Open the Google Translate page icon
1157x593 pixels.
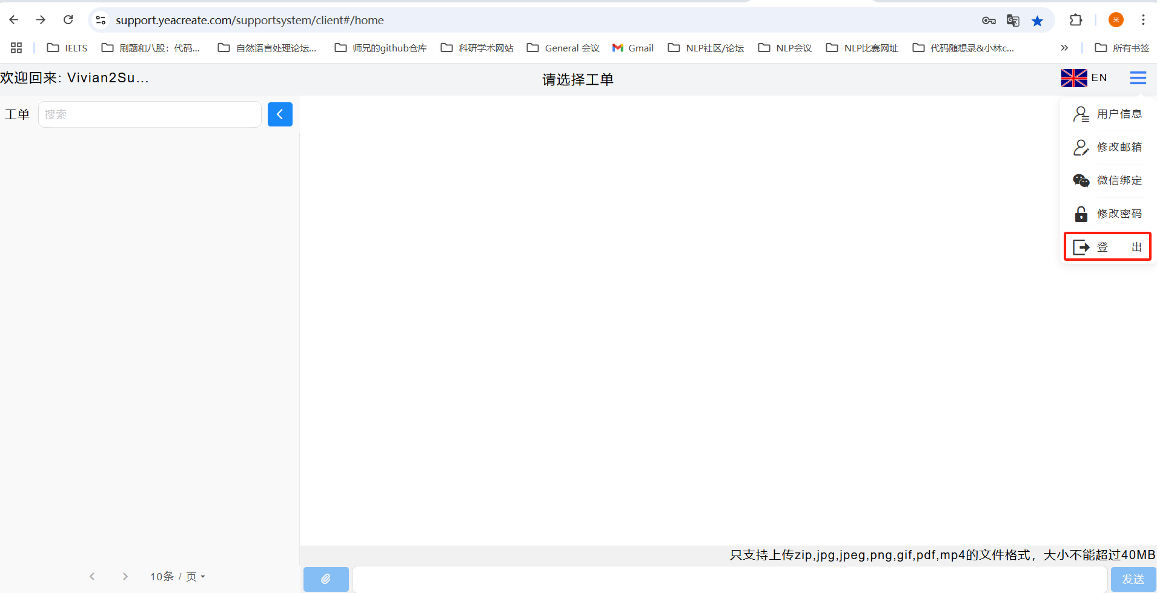click(x=1012, y=21)
